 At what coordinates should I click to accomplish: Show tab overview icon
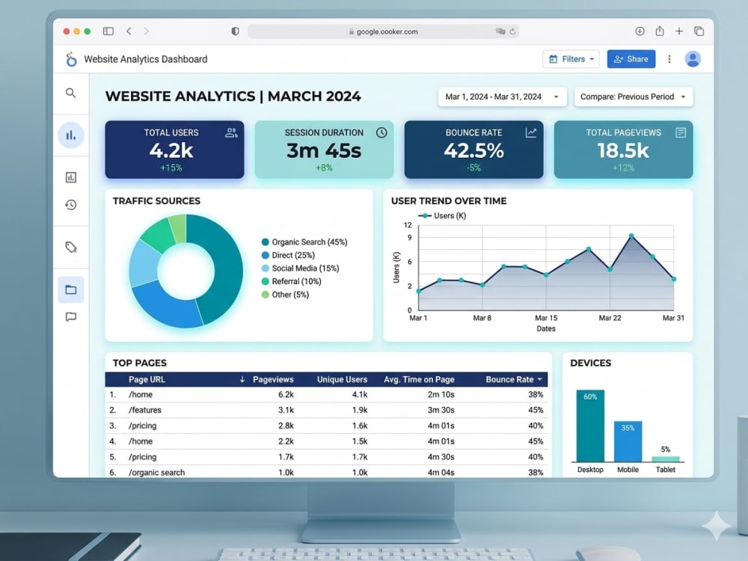(x=699, y=31)
